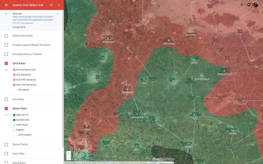Open the hamburger menu in the header
Screen dimensions: 263x164
click(6, 5)
